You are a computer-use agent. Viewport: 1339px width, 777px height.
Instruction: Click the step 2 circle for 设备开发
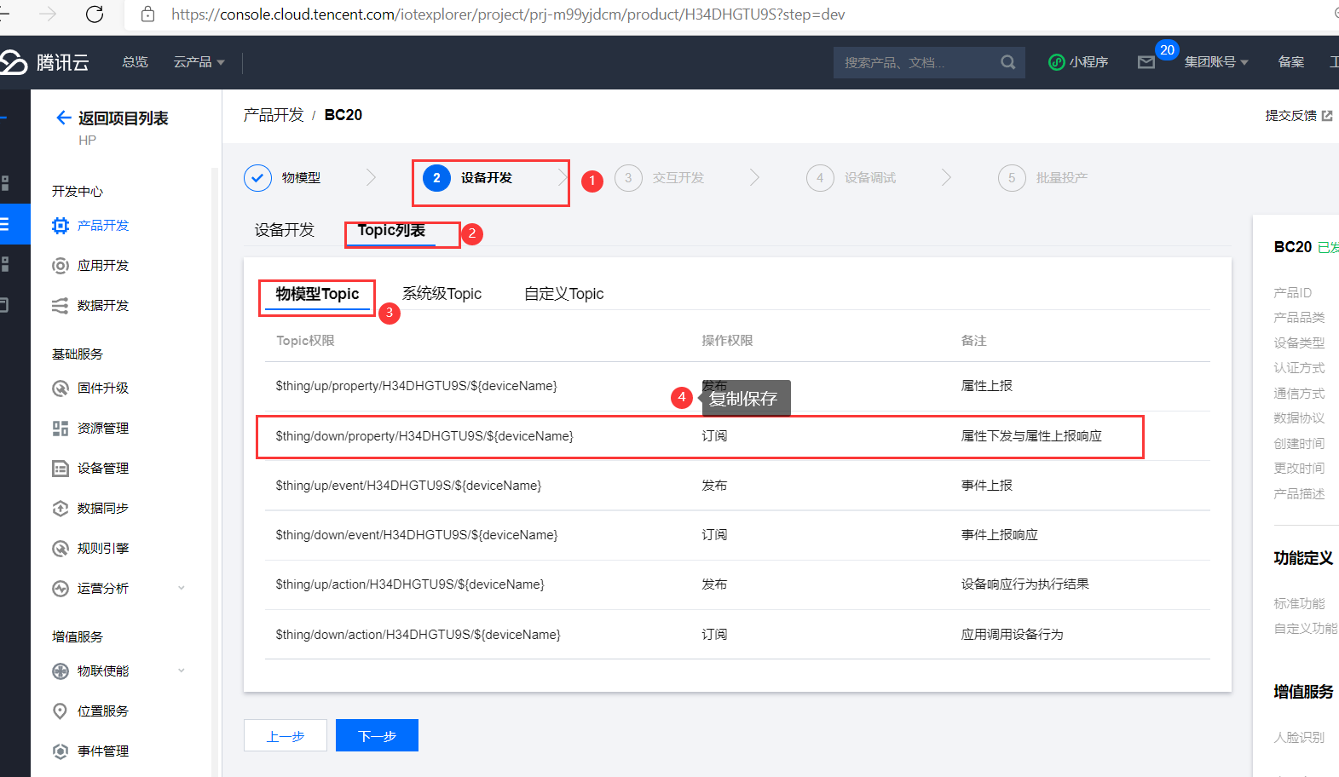coord(436,178)
